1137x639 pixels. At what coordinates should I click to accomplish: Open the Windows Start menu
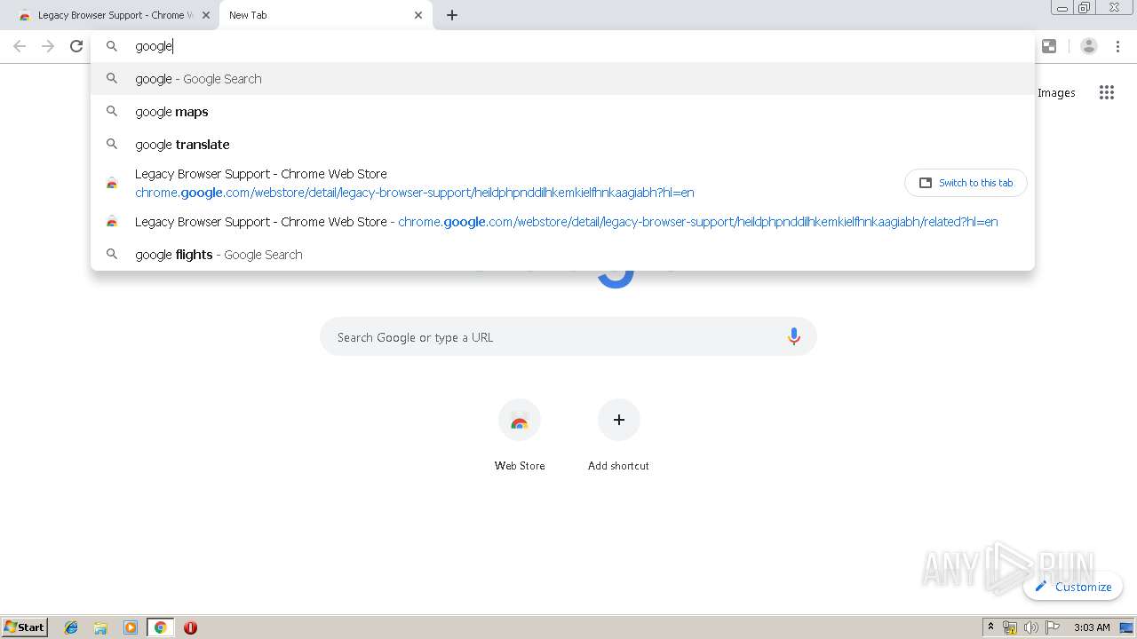[25, 627]
